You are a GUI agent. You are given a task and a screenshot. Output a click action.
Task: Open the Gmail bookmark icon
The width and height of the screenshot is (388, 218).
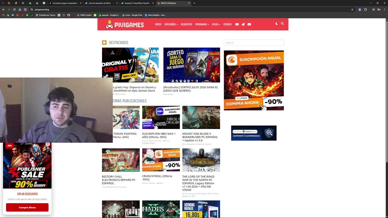click(3, 15)
